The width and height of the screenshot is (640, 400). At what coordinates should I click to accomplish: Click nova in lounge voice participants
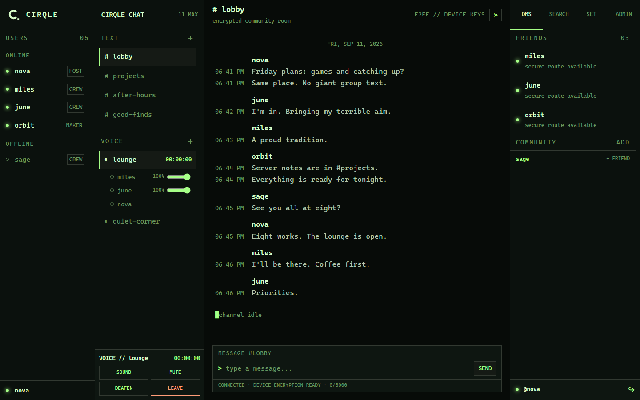coord(124,204)
